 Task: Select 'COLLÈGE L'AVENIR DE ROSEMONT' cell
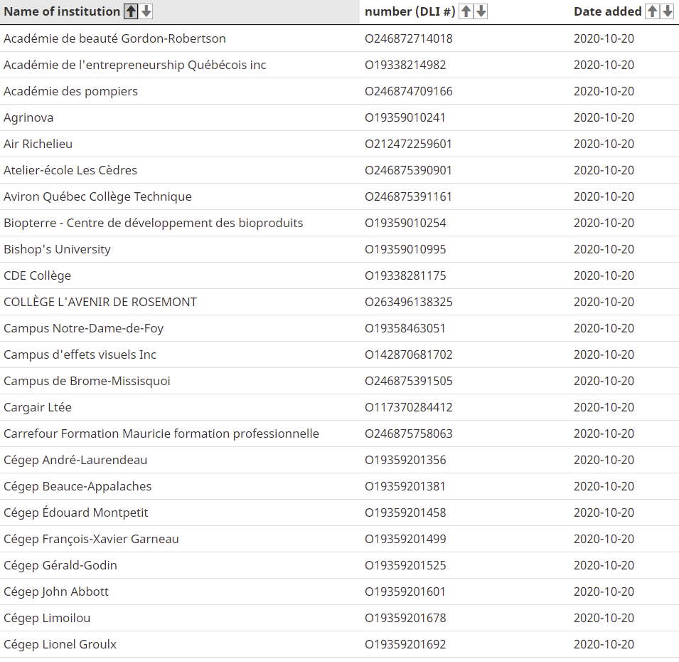pyautogui.click(x=100, y=302)
